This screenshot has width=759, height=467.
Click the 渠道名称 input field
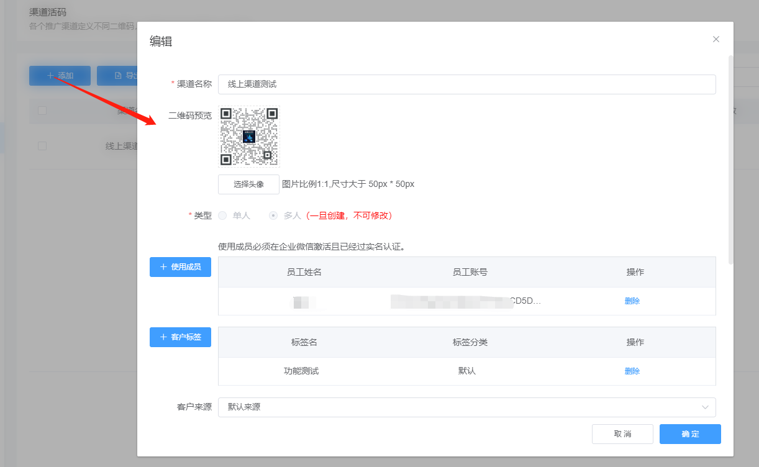pyautogui.click(x=467, y=84)
